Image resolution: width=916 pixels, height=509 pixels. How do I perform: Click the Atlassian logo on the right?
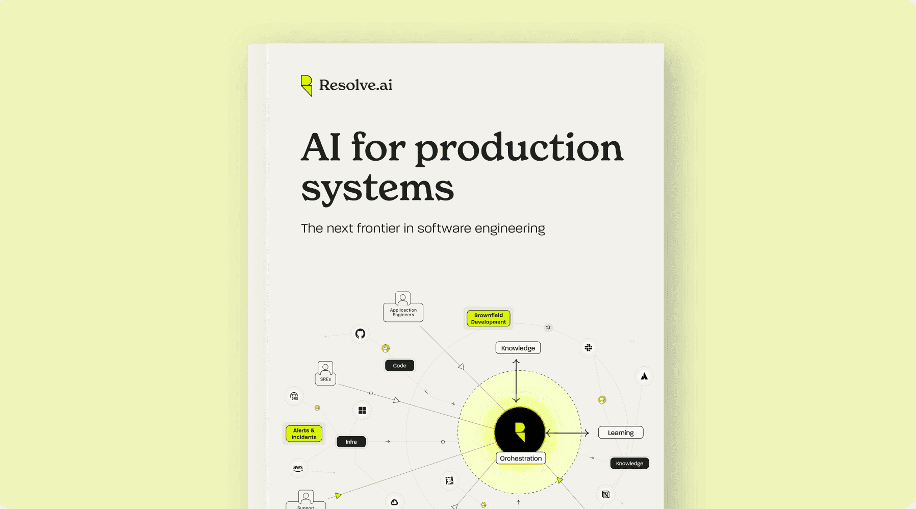(x=644, y=376)
